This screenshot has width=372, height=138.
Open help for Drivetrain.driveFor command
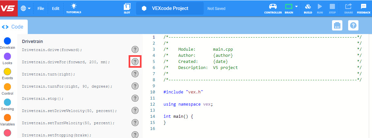135,62
